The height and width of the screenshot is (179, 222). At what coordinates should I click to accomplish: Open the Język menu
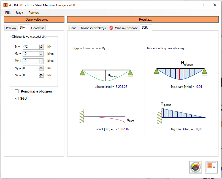pos(19,13)
